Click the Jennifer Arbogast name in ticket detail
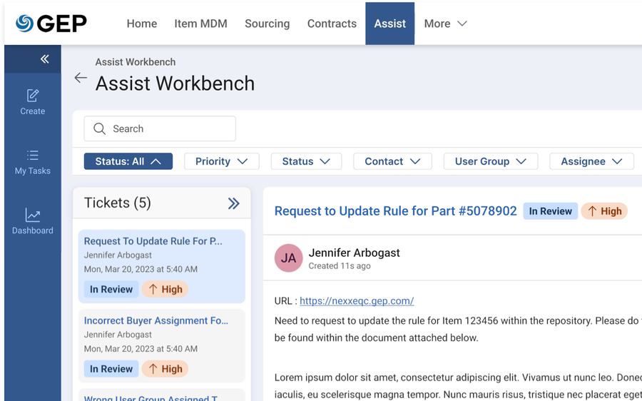Screen dimensions: 642x401 [354, 253]
